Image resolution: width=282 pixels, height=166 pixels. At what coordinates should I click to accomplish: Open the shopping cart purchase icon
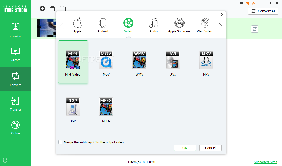click(x=247, y=3)
